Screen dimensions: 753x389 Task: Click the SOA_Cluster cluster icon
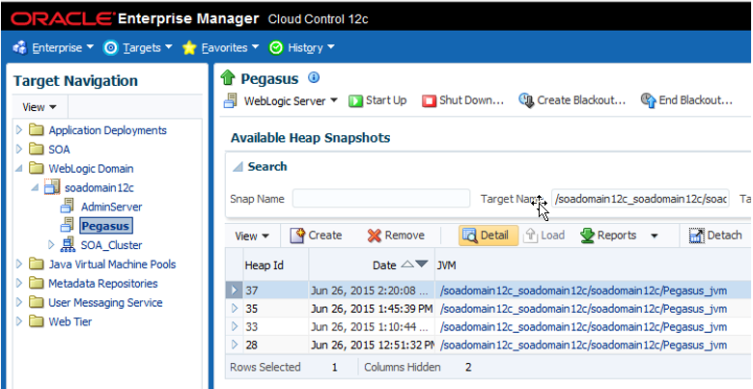pyautogui.click(x=68, y=244)
